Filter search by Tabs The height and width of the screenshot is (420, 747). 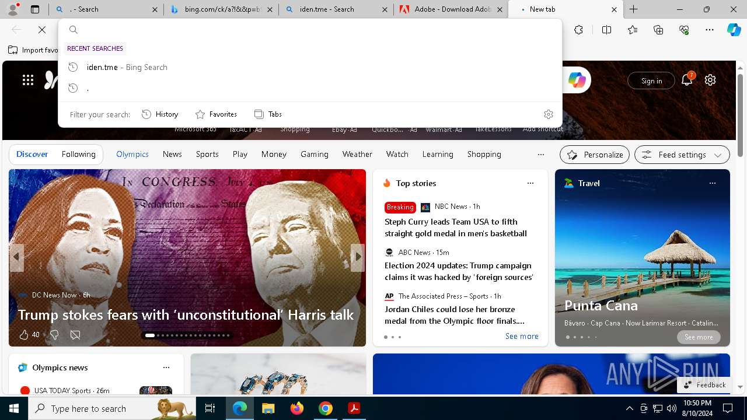pos(268,114)
